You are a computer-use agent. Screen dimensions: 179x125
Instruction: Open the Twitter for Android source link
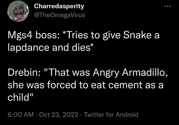click(111, 114)
